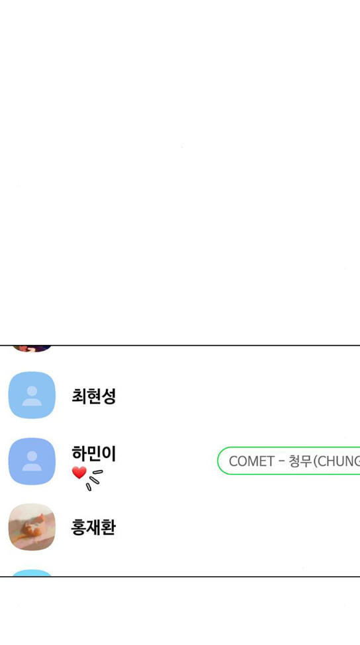Open 홍재환's cat profile picture
This screenshot has height=645, width=360.
tap(32, 527)
